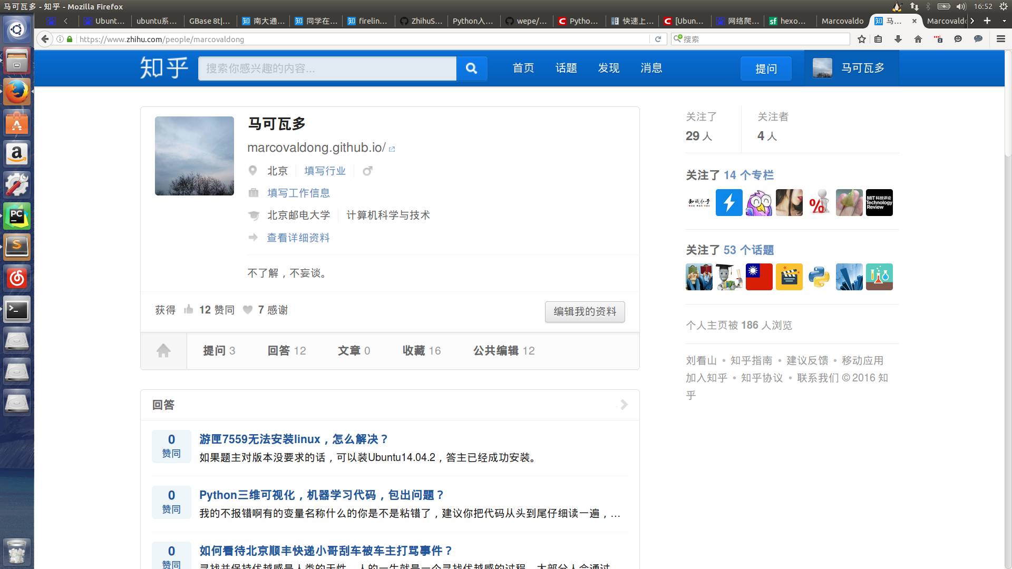The height and width of the screenshot is (569, 1012).
Task: Open the 话题 nav item
Action: coord(566,68)
